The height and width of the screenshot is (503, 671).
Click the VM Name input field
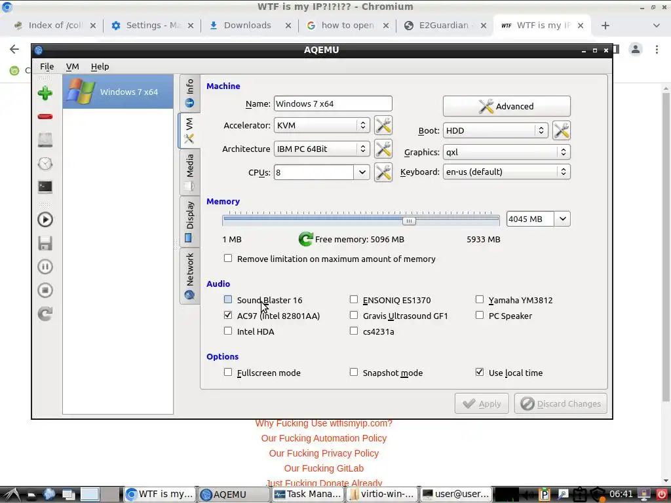coord(333,103)
